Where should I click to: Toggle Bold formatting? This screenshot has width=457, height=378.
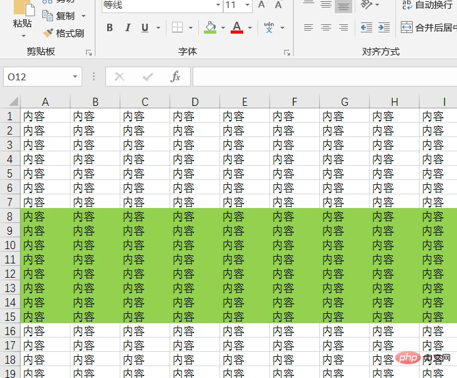110,27
